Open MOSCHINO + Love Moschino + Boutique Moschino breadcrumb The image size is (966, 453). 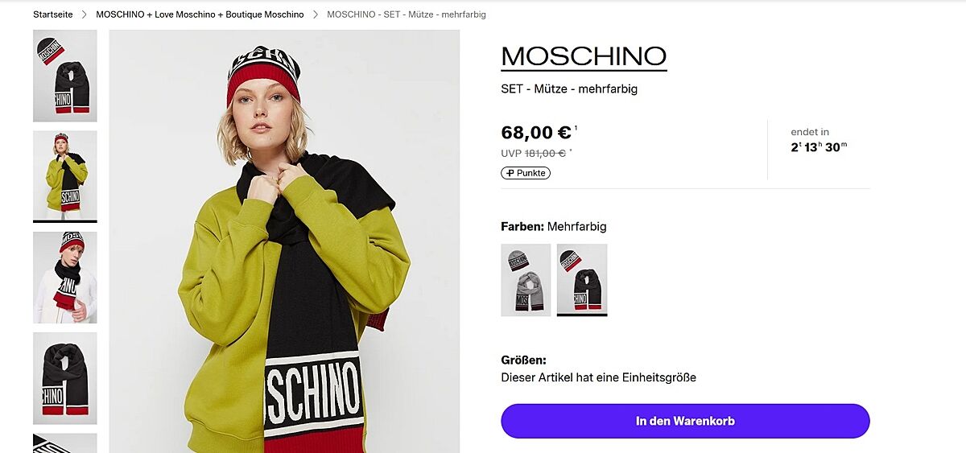[200, 14]
